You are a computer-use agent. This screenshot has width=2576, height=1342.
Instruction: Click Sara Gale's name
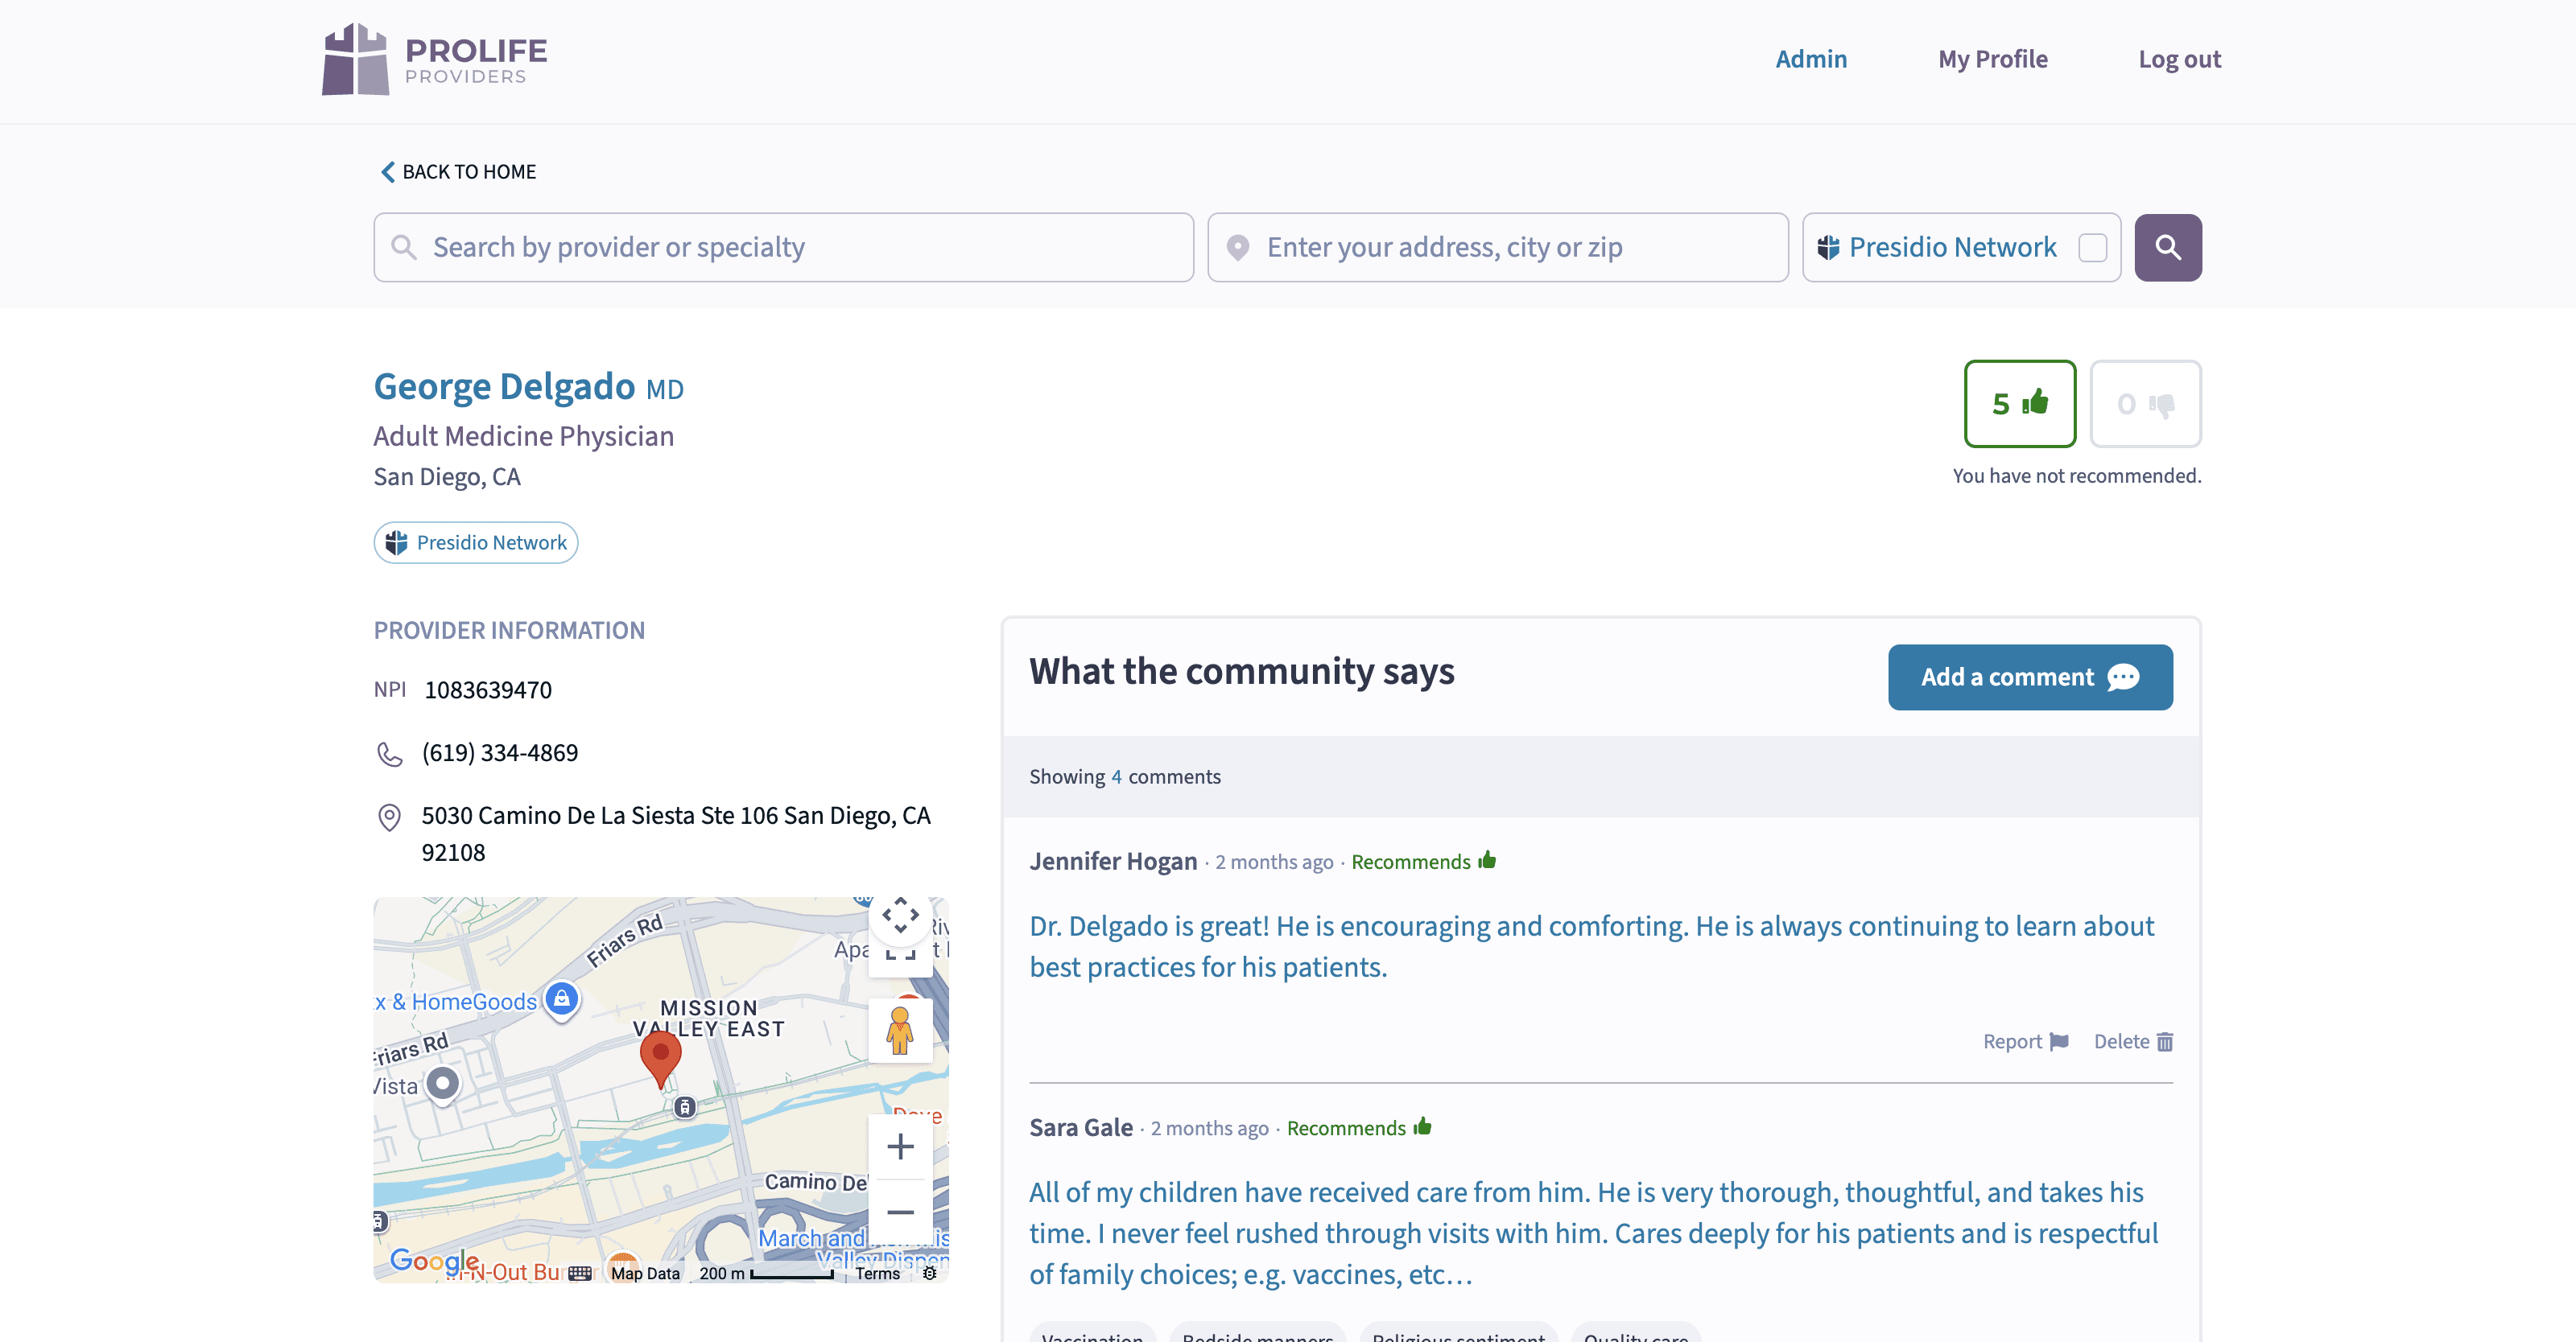pos(1081,1127)
